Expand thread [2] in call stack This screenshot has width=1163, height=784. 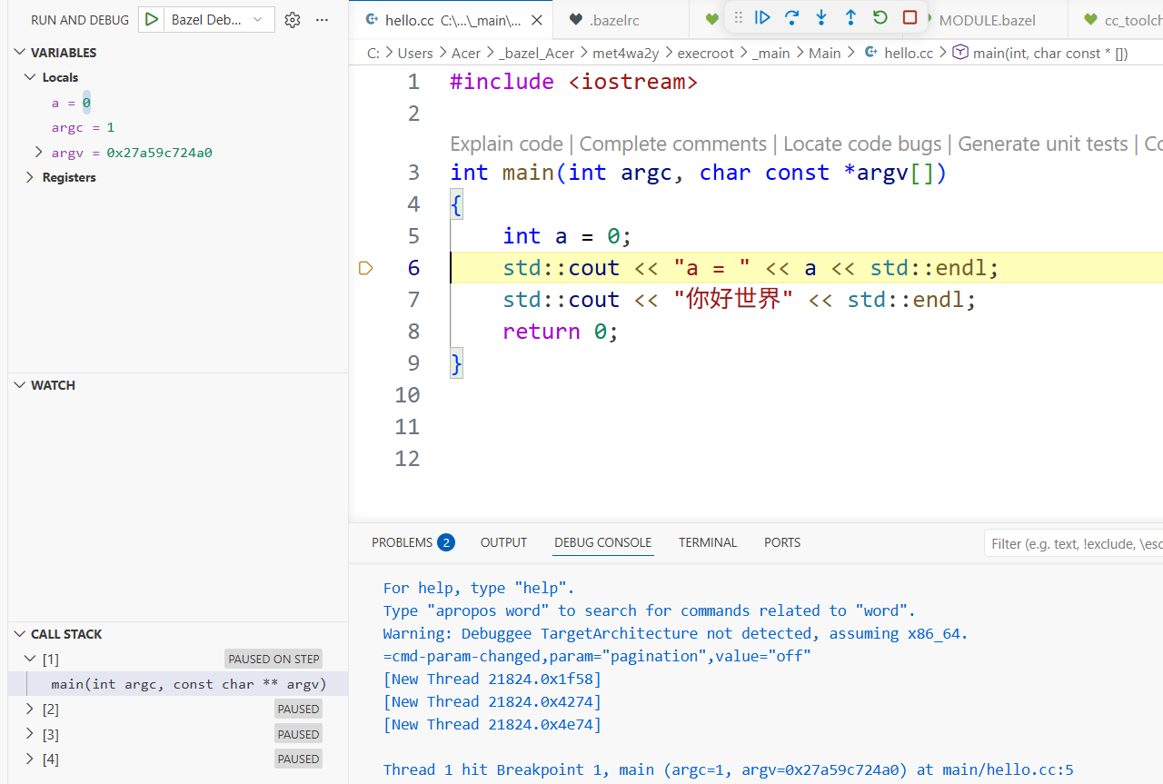(x=31, y=709)
